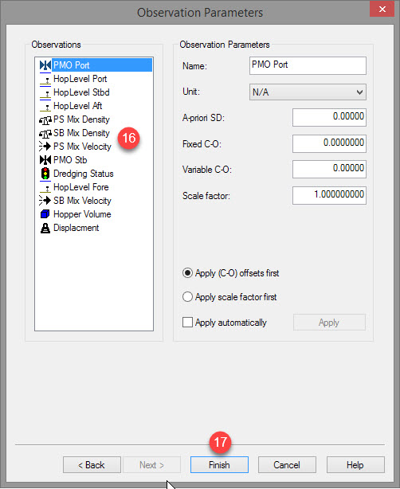Click the Apply button
Screen dimensions: 400x489
click(329, 323)
